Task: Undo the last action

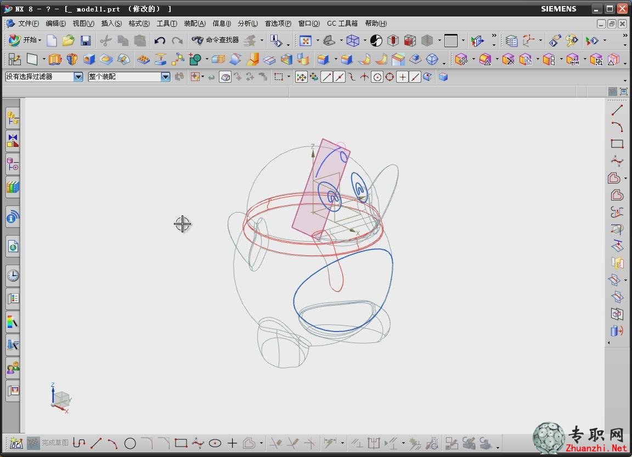Action: (x=160, y=40)
